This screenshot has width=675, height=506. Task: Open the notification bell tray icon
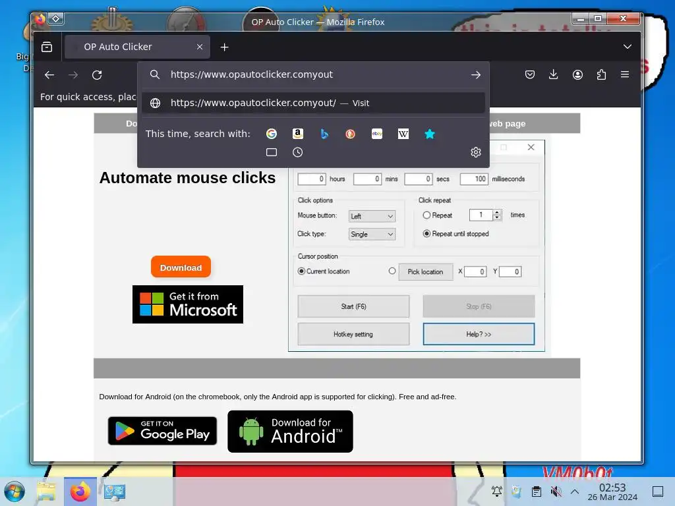point(497,491)
